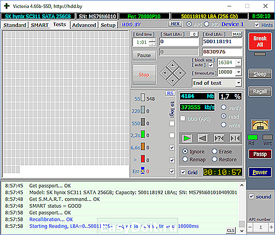This screenshot has height=235, width=275.
Task: Increase API number with plus button
Action: 271,227
